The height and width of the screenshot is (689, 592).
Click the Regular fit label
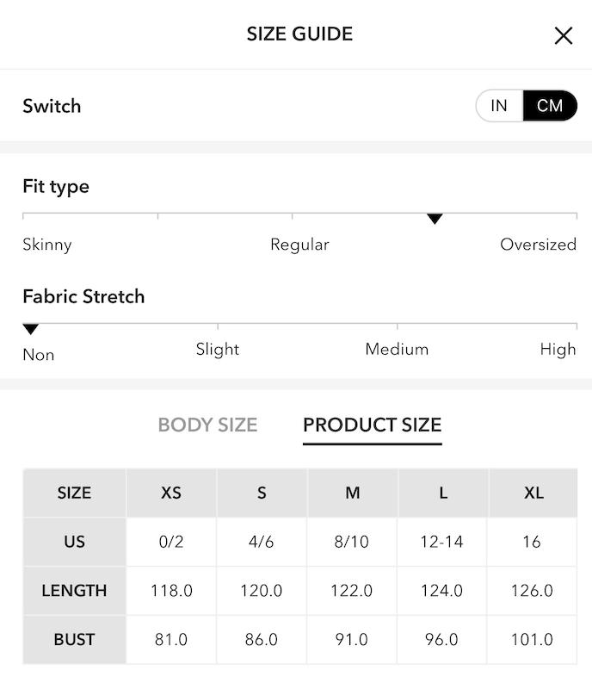(x=299, y=245)
